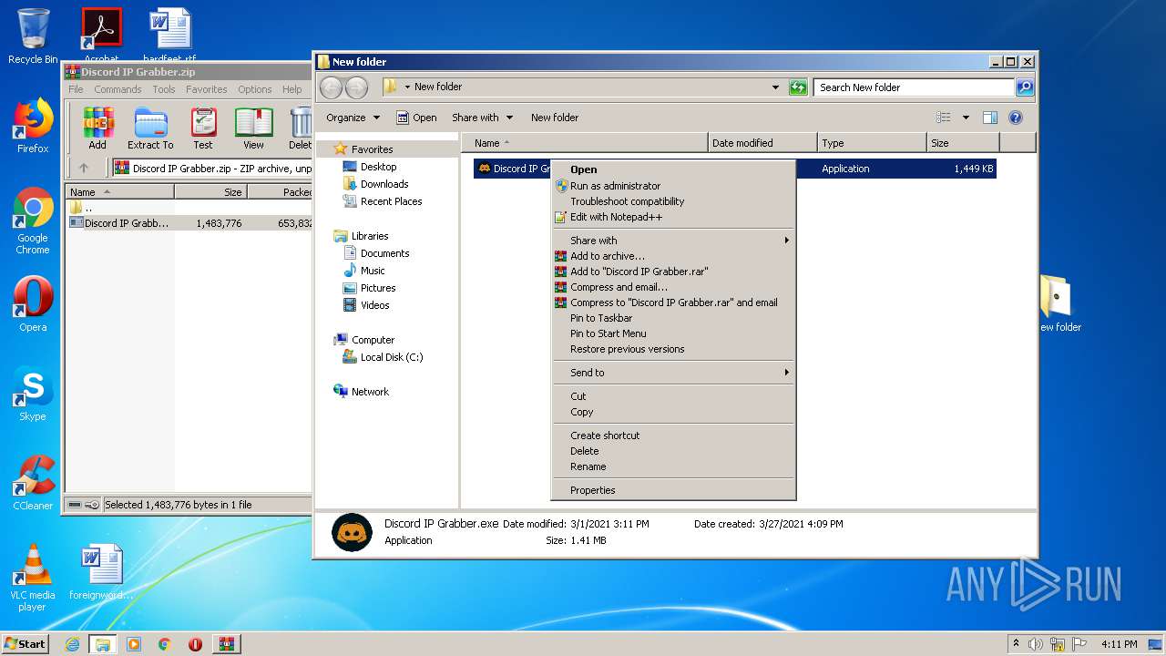Select Discord IP Grabber entry in WinRAR list
This screenshot has height=656, width=1166.
(189, 223)
